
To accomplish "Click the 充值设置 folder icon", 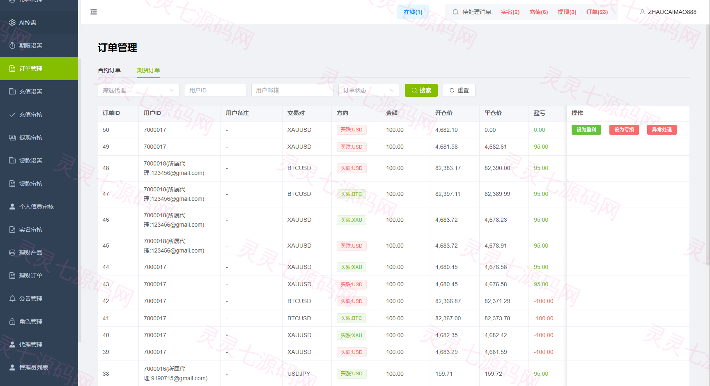I will click(x=12, y=92).
